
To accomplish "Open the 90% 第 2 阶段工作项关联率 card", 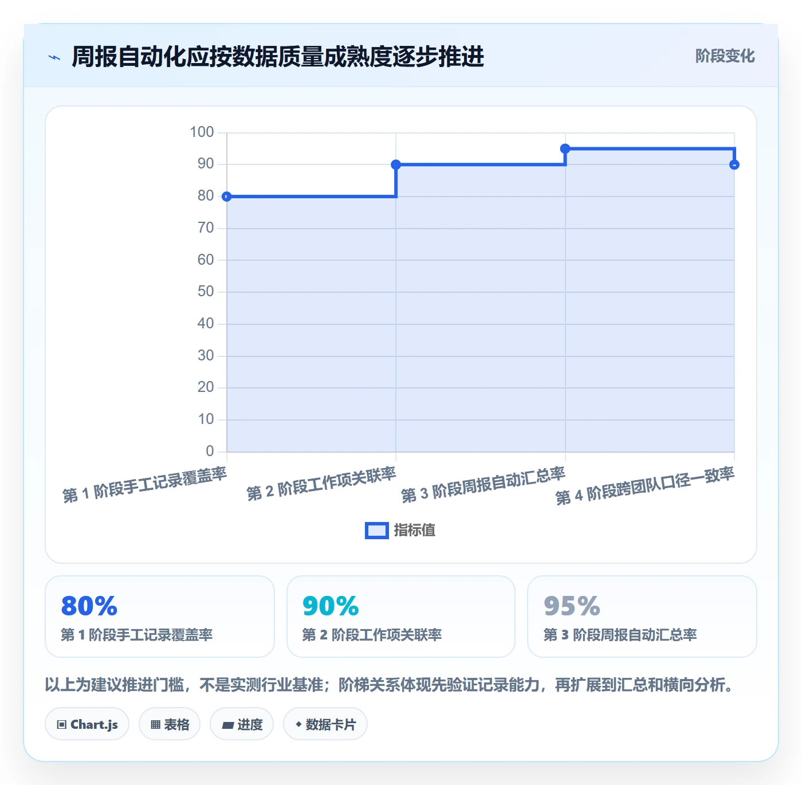I will pyautogui.click(x=401, y=617).
